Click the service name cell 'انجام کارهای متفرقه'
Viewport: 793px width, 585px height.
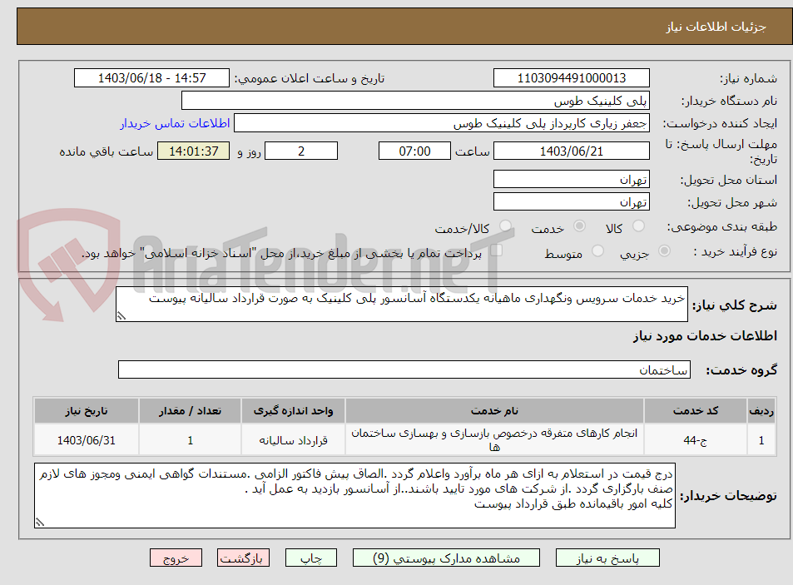coord(494,440)
